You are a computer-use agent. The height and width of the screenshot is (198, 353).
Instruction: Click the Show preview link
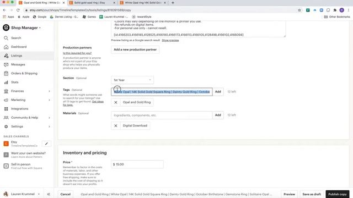(x=170, y=40)
